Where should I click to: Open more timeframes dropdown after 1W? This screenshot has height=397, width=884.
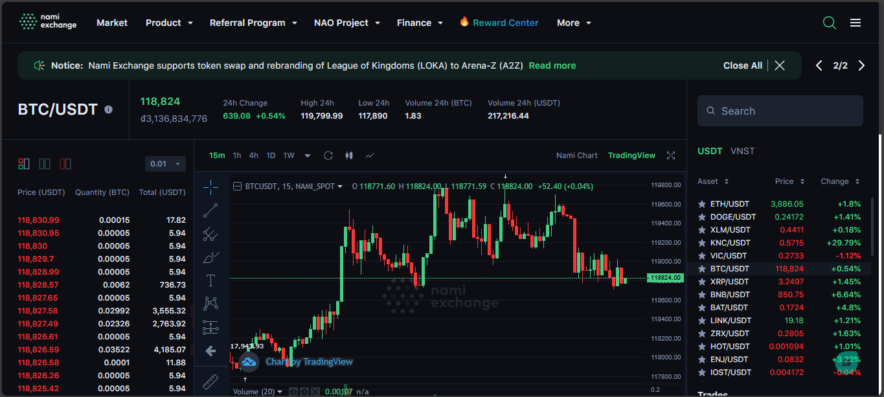308,155
